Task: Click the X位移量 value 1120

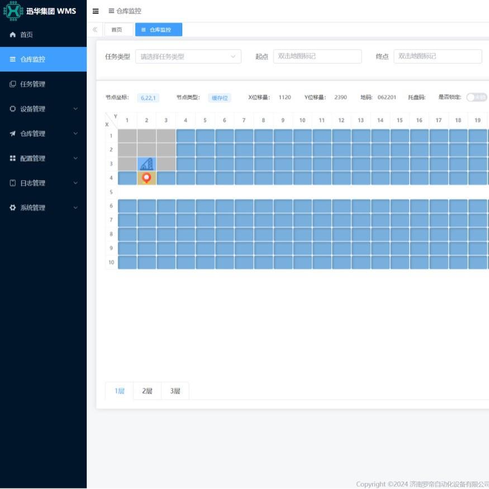Action: pos(284,97)
